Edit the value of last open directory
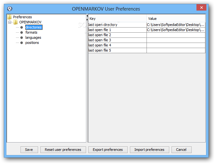 (176, 25)
